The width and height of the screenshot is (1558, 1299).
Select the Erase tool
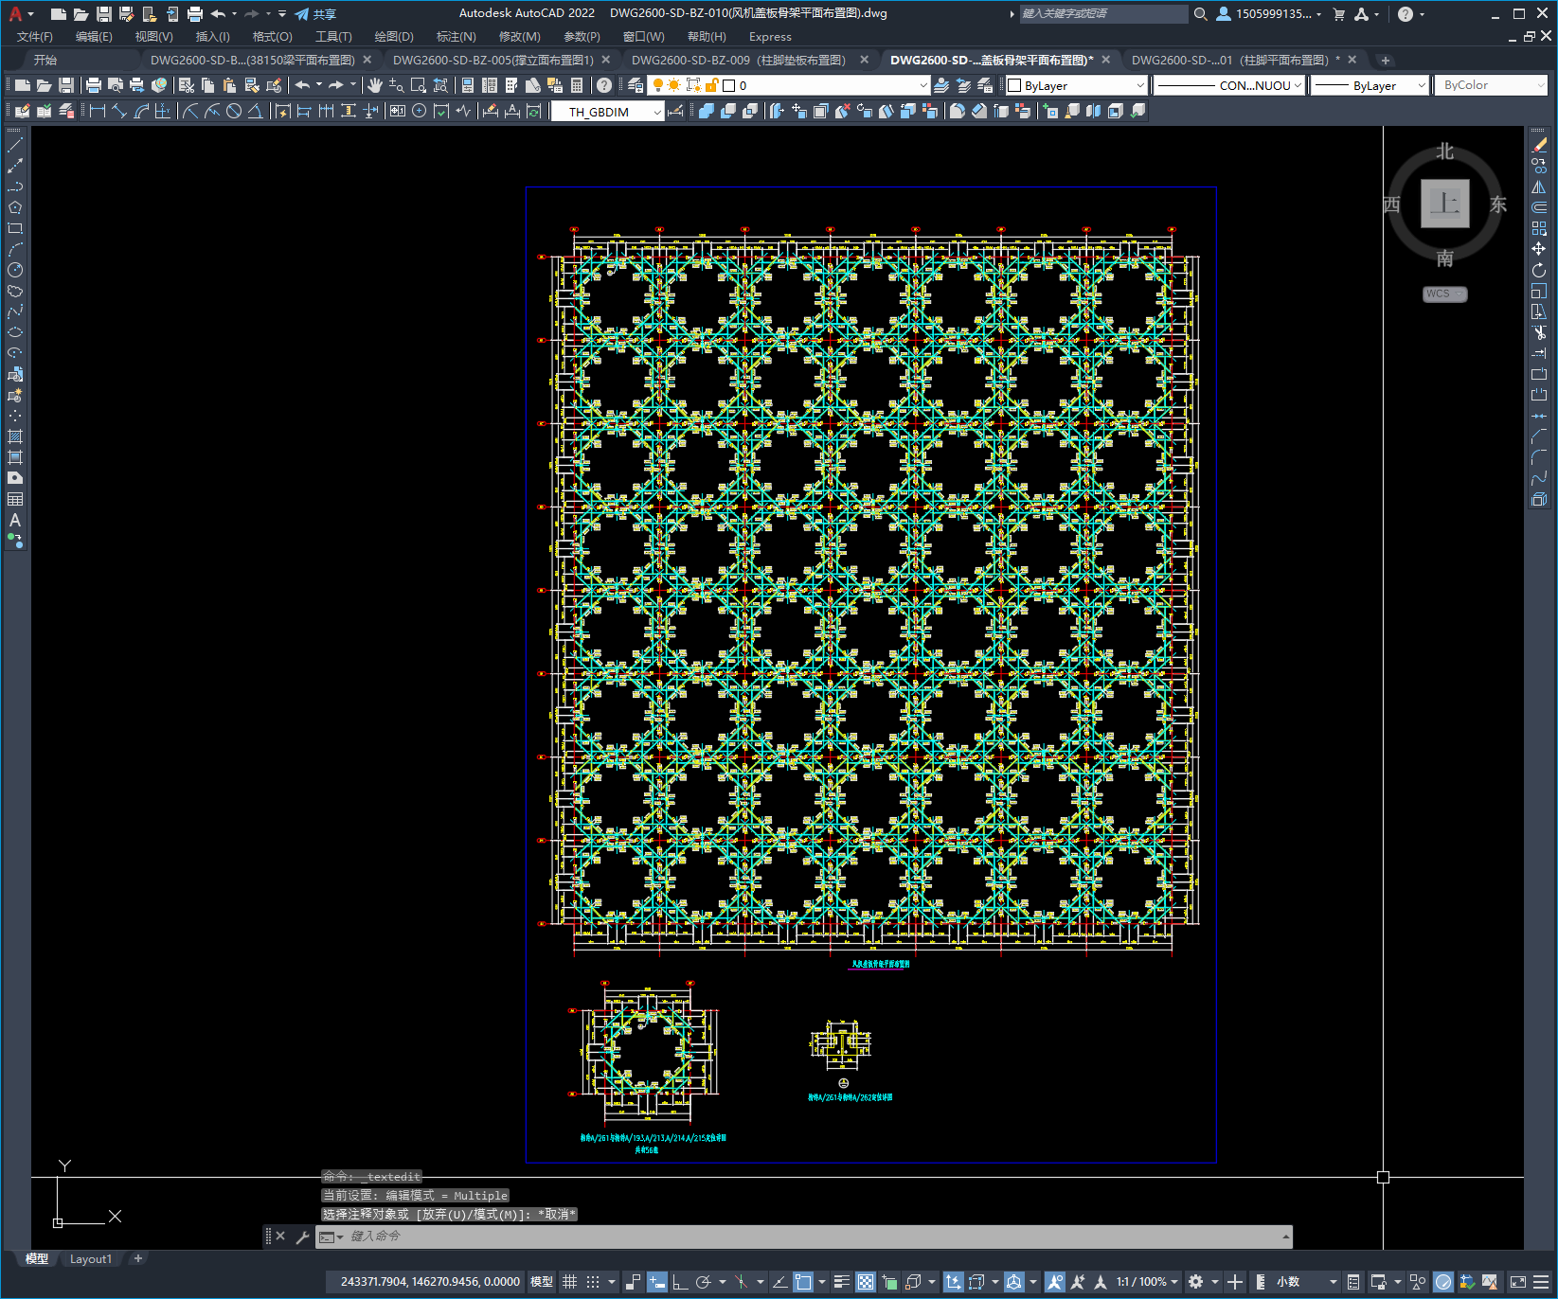coord(1539,145)
